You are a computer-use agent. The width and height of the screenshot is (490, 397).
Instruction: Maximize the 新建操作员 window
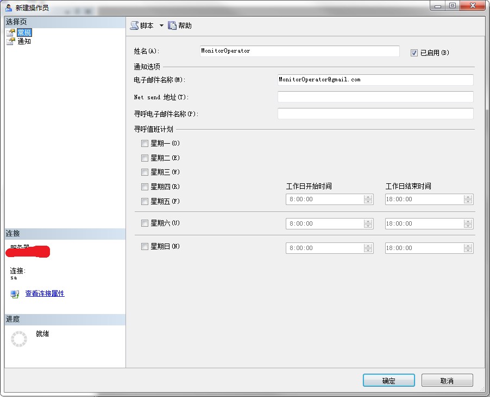[x=452, y=6]
